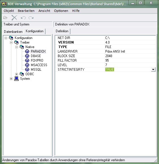Expand the ODBC tree node
The image size is (159, 164).
tap(16, 74)
